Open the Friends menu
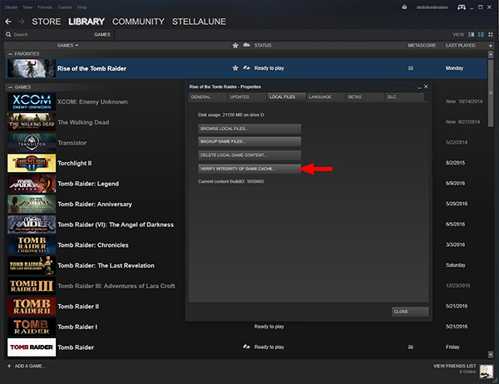This screenshot has height=384, width=499. [x=45, y=7]
